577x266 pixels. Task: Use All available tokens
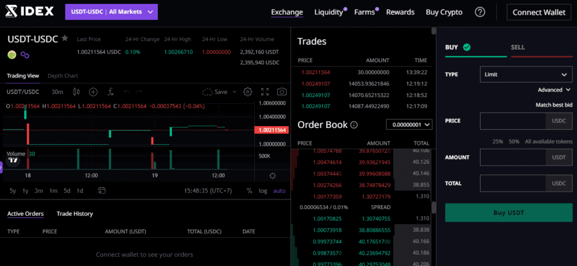coord(549,141)
